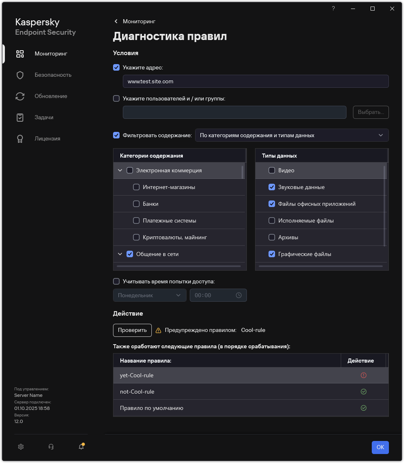Click the clock icon in time field
Image resolution: width=404 pixels, height=463 pixels.
pyautogui.click(x=239, y=295)
